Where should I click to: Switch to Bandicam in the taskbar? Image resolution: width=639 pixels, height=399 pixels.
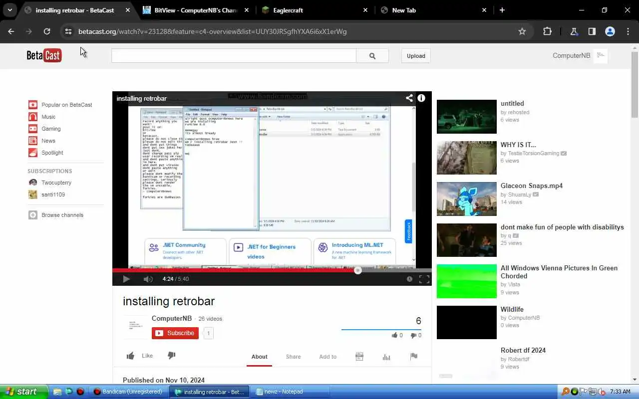pyautogui.click(x=128, y=392)
